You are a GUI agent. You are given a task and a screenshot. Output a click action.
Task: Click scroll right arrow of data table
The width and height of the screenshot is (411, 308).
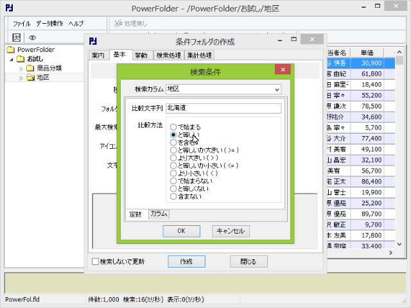pos(390,253)
